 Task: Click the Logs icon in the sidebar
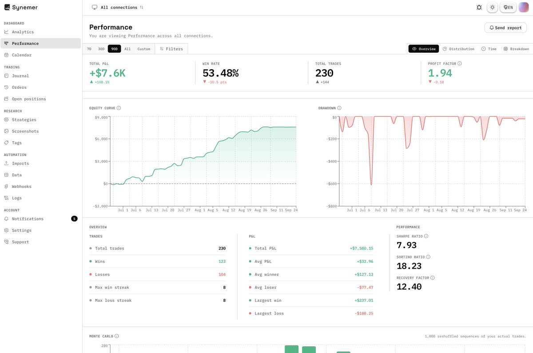point(7,198)
